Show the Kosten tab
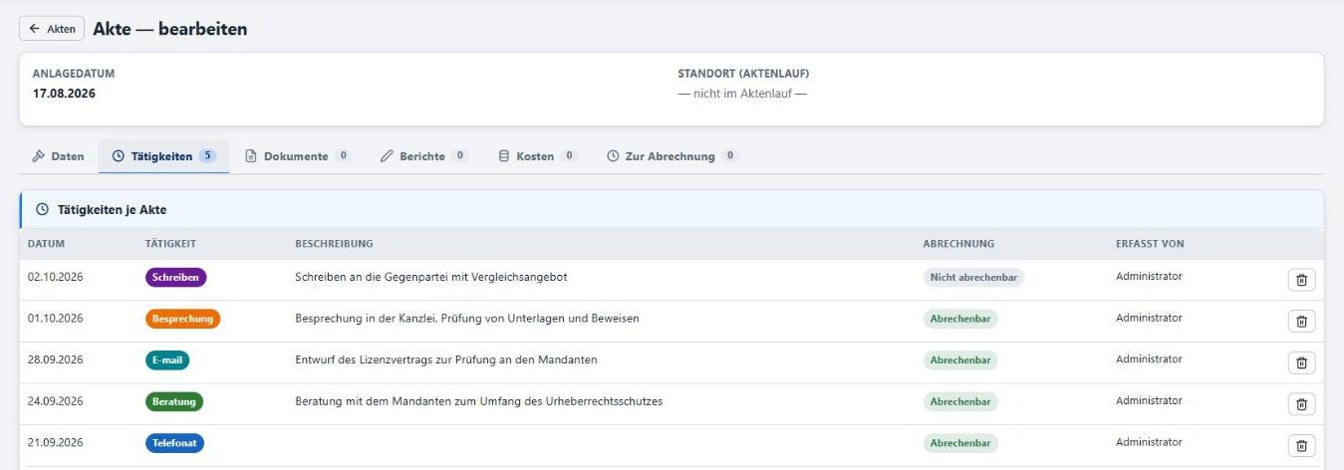The width and height of the screenshot is (1344, 470). pos(537,156)
